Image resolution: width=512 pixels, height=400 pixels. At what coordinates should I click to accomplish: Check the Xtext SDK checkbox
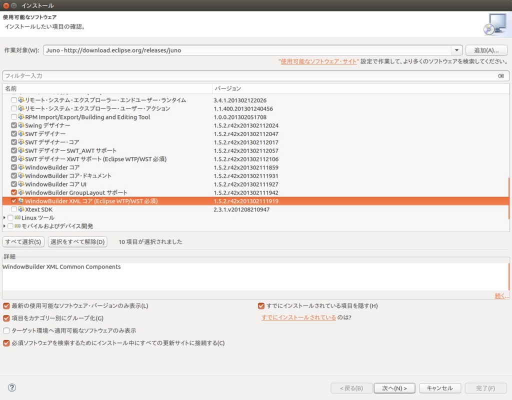[13, 209]
